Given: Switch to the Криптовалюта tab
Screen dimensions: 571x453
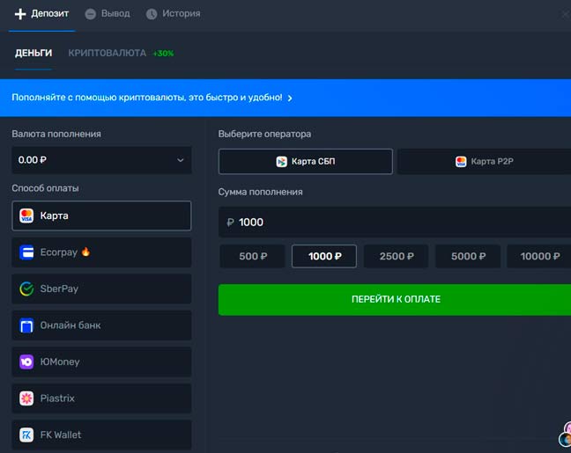Looking at the screenshot, I should pos(107,53).
